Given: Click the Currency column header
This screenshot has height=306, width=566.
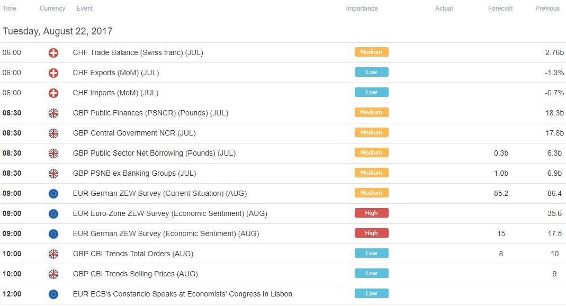Looking at the screenshot, I should (52, 8).
